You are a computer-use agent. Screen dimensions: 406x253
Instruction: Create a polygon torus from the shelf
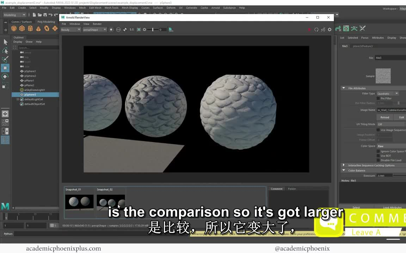(47, 28)
